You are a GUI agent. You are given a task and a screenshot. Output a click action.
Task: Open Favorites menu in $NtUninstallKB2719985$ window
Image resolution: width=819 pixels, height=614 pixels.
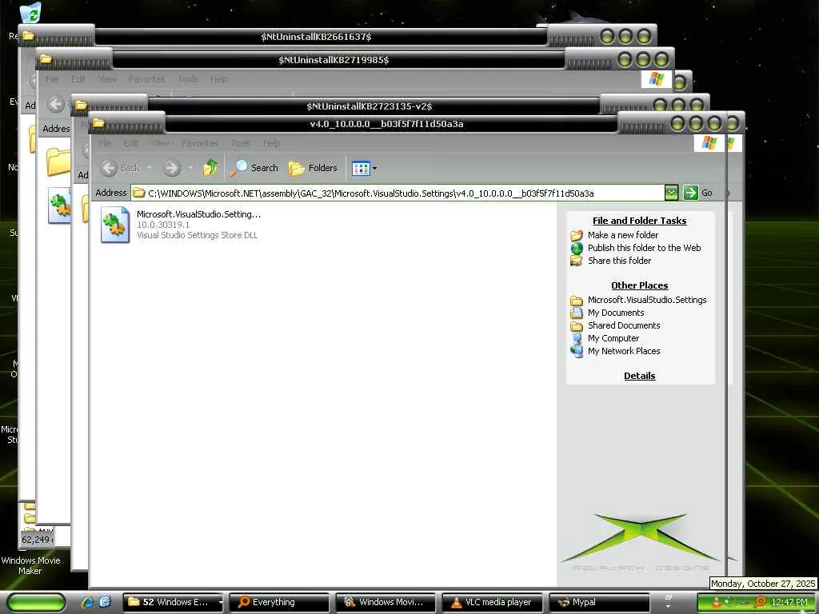point(146,79)
